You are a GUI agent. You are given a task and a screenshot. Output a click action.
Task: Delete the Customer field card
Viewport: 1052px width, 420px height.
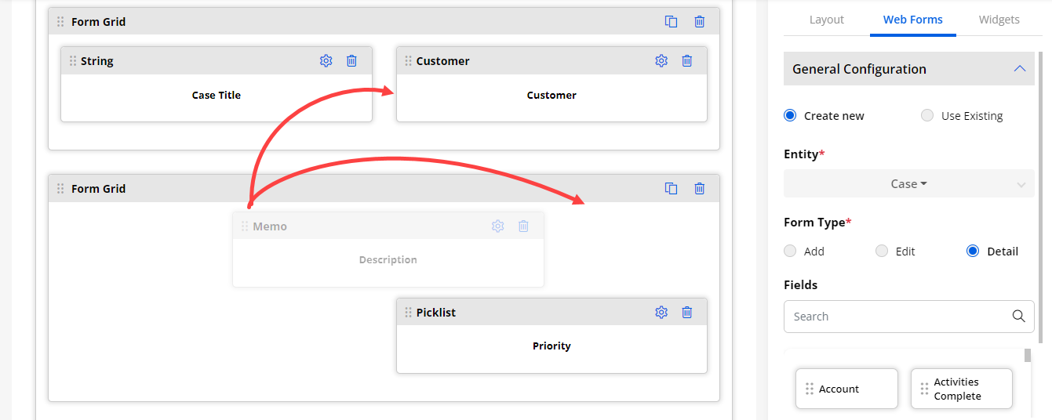(x=686, y=61)
